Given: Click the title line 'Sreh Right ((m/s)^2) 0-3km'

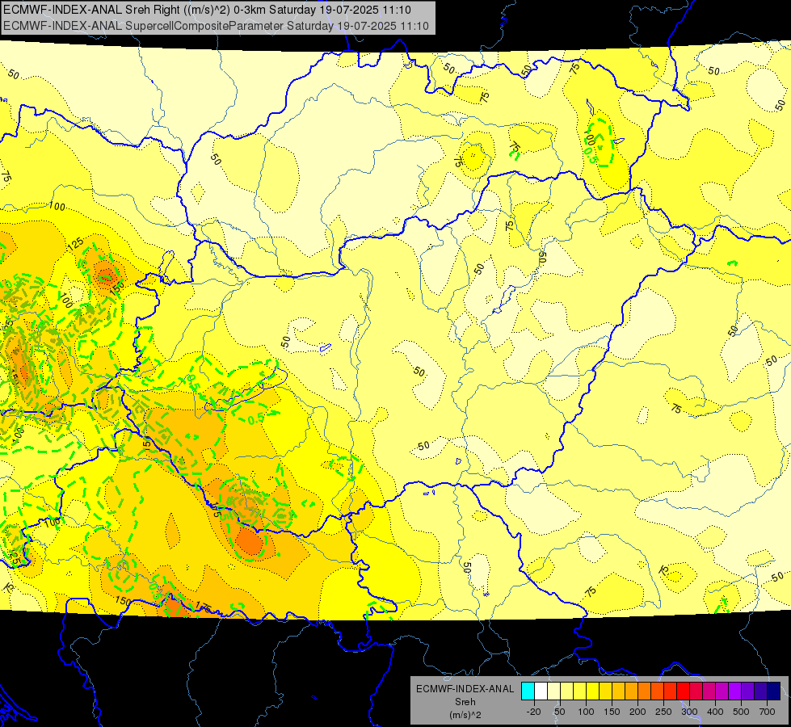Looking at the screenshot, I should [196, 10].
